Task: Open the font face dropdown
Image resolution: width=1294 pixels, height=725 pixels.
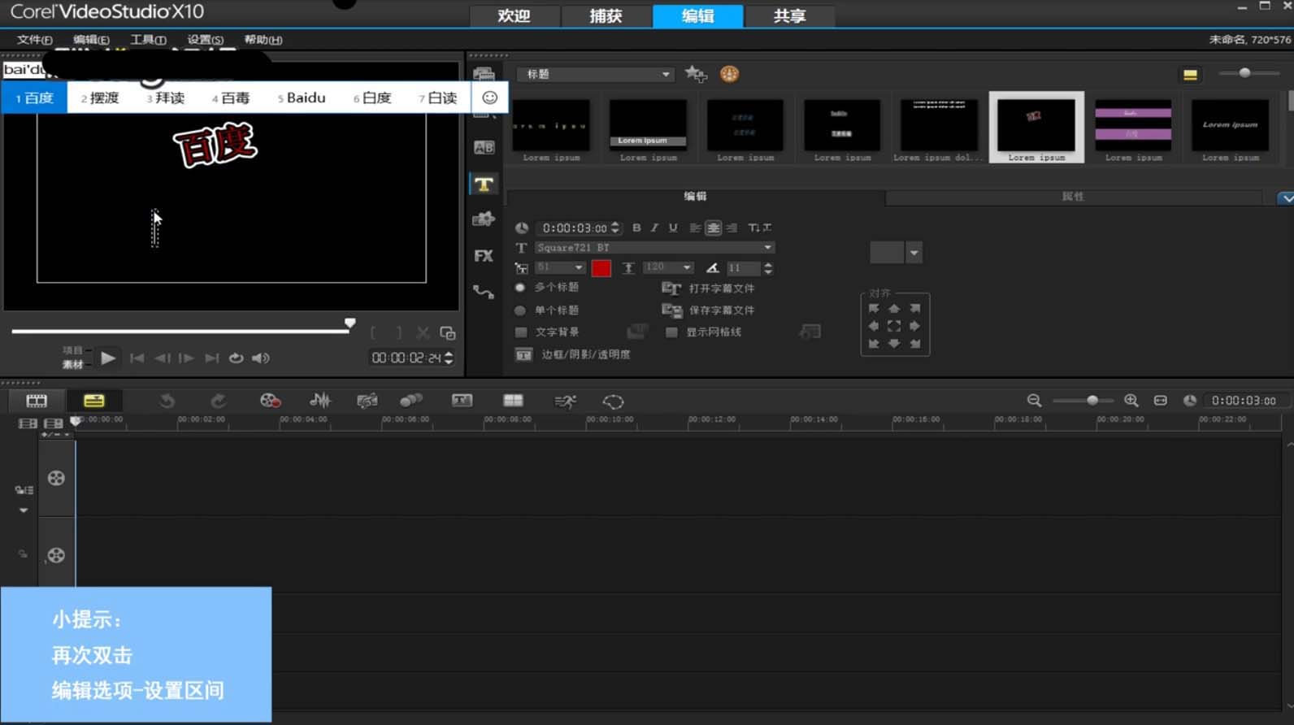Action: tap(654, 248)
